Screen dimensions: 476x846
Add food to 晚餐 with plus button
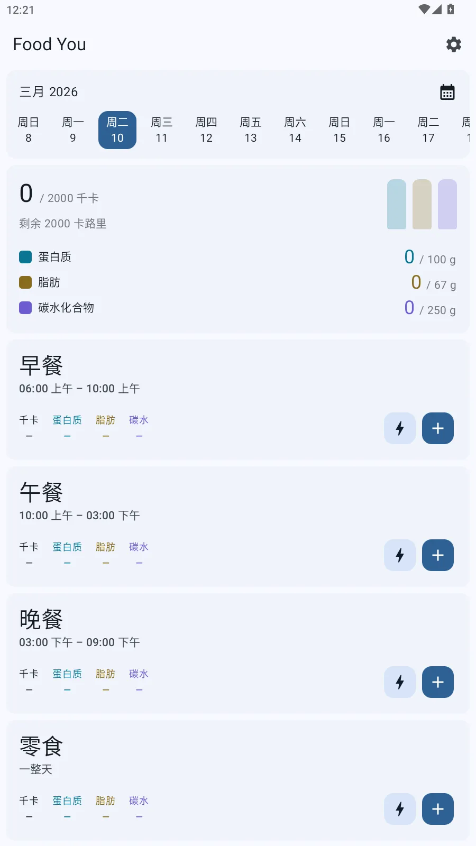pyautogui.click(x=438, y=682)
